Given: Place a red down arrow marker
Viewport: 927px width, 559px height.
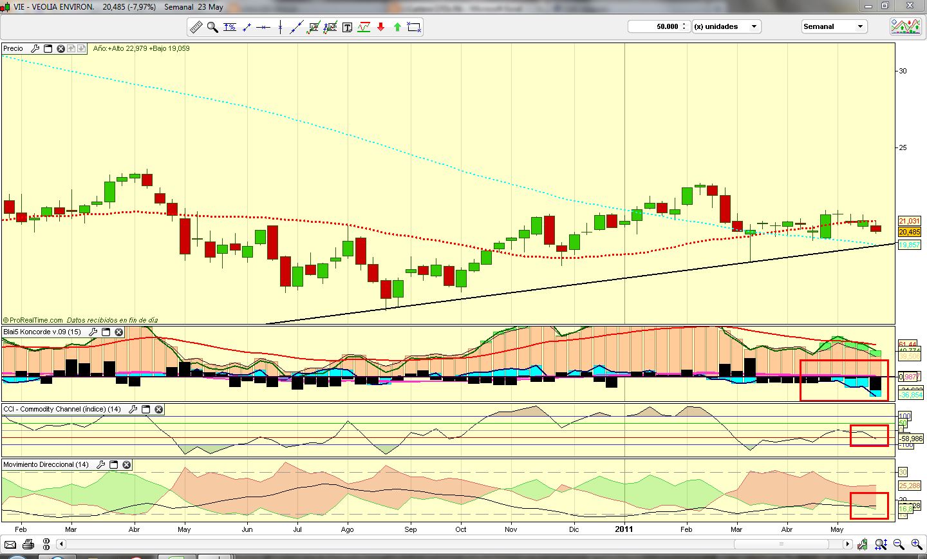Looking at the screenshot, I should (x=380, y=27).
